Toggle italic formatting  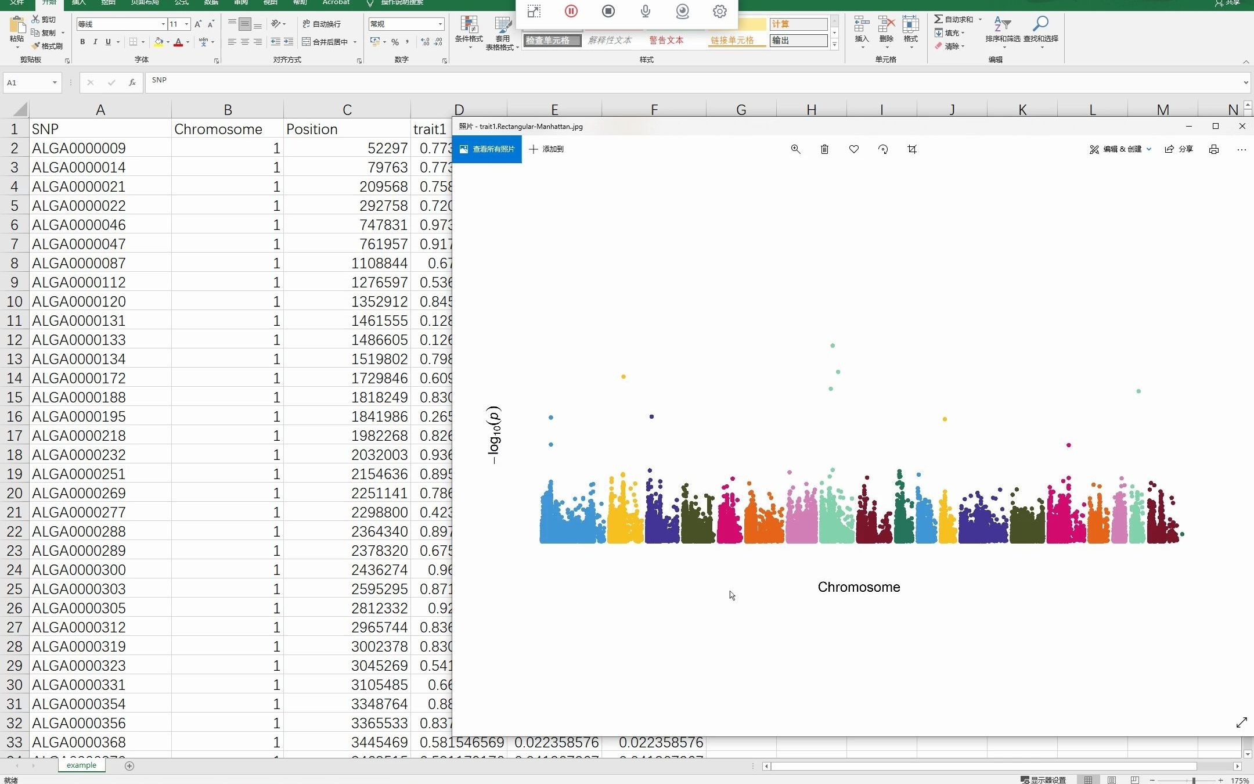tap(95, 42)
